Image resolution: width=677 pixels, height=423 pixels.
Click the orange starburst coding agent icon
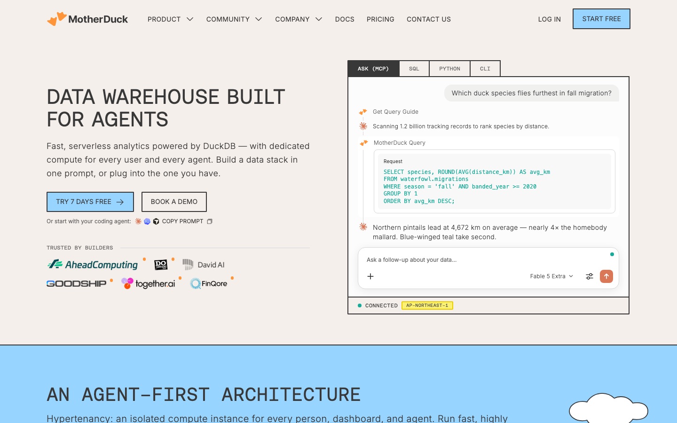pyautogui.click(x=138, y=221)
